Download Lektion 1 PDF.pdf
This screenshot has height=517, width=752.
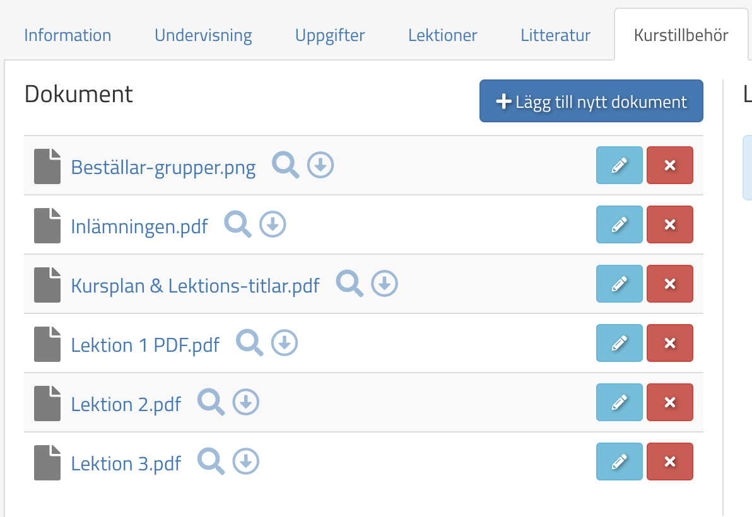pyautogui.click(x=284, y=343)
